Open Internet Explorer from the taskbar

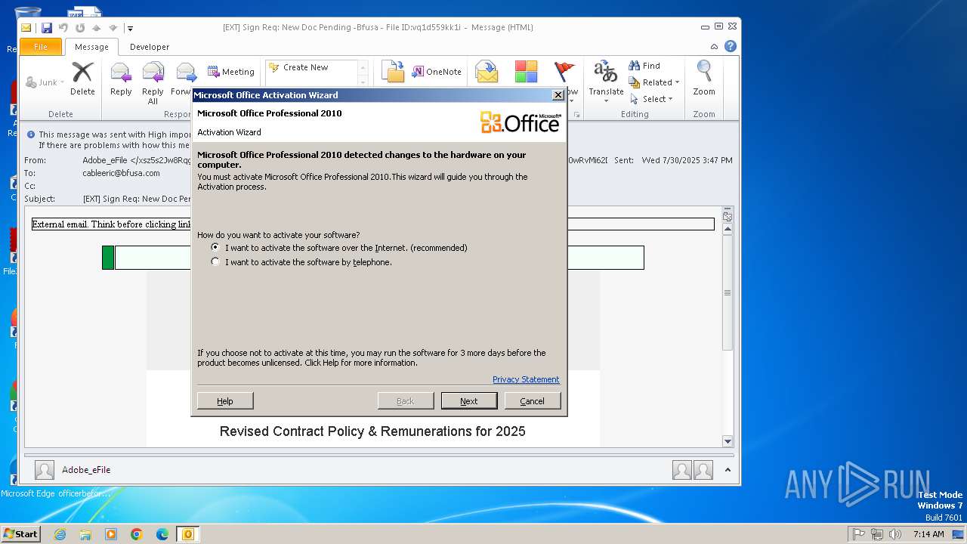pyautogui.click(x=60, y=534)
